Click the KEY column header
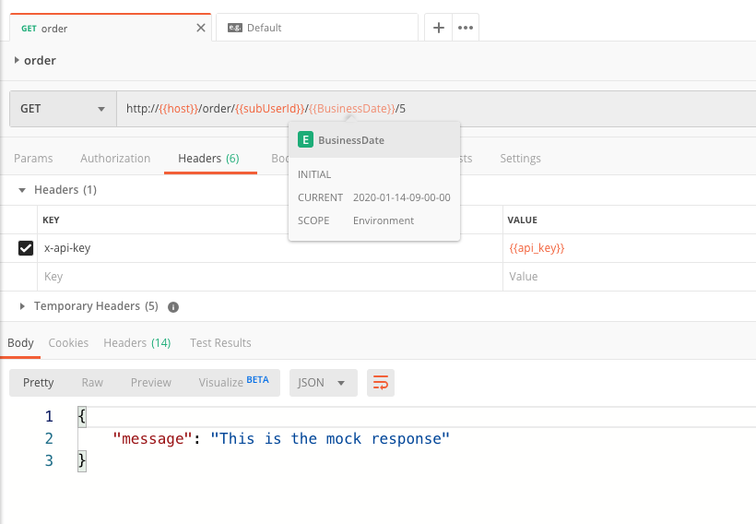 (51, 220)
